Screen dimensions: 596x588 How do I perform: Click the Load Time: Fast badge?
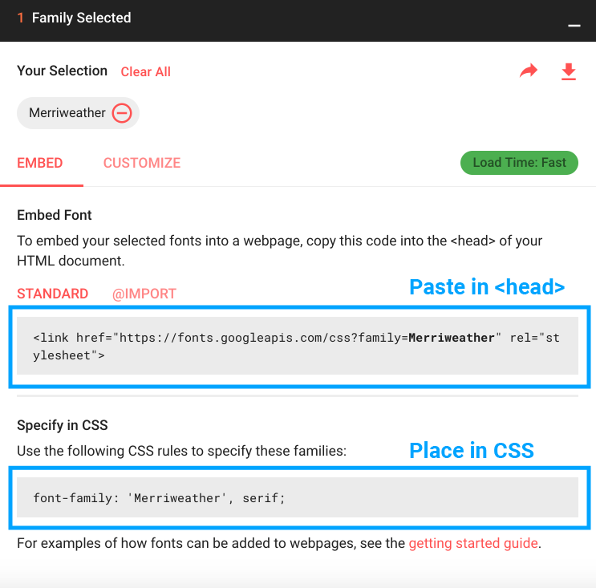[x=519, y=163]
